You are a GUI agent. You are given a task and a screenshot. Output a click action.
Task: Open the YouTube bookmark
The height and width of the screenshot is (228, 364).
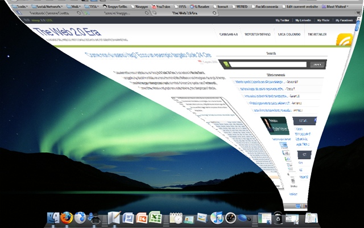point(161,6)
